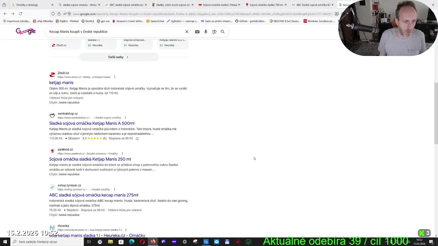Open File Explorer from the taskbar
Viewport: 438px width, 246px height.
110,242
